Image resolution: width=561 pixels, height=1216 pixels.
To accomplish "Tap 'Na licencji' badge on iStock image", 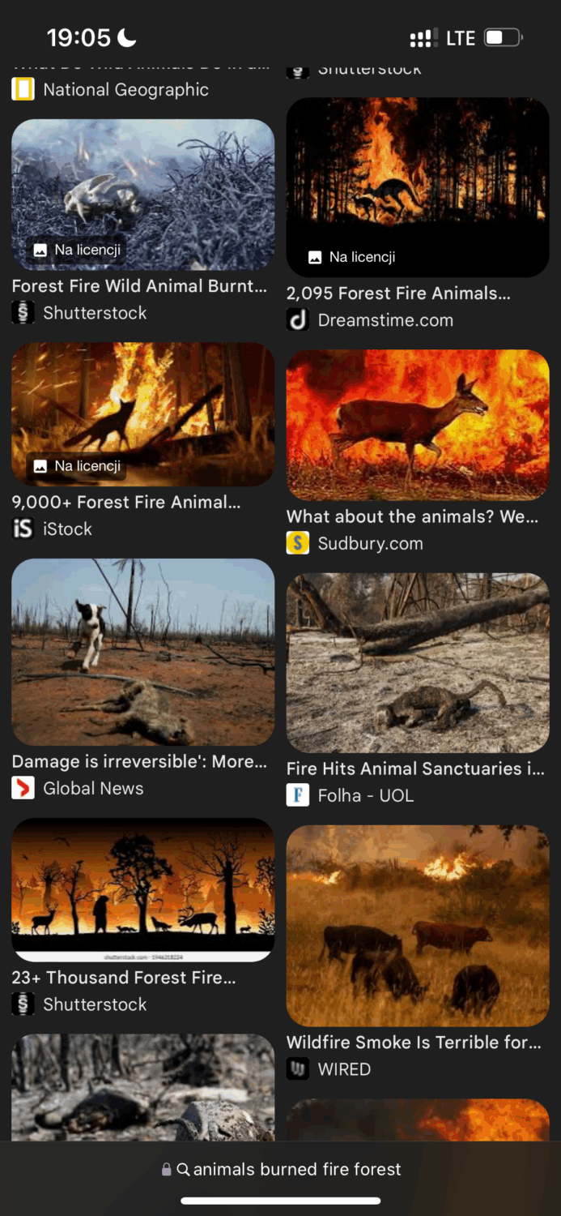I will (x=77, y=466).
